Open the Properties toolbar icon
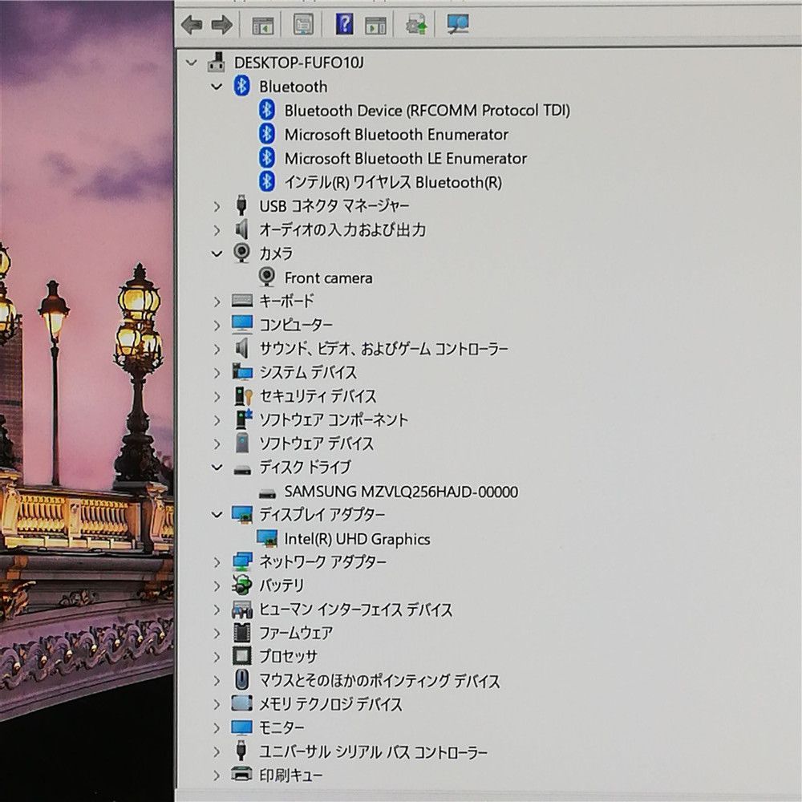 303,25
